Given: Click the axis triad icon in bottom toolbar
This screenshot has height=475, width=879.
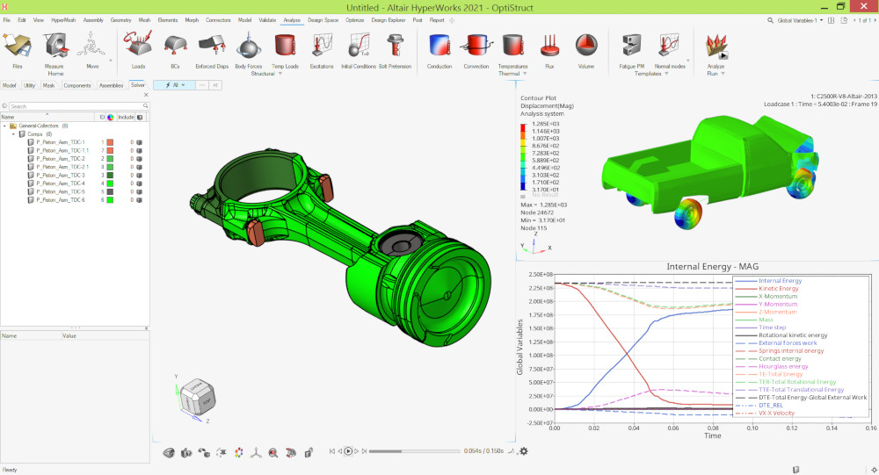Looking at the screenshot, I should [256, 452].
